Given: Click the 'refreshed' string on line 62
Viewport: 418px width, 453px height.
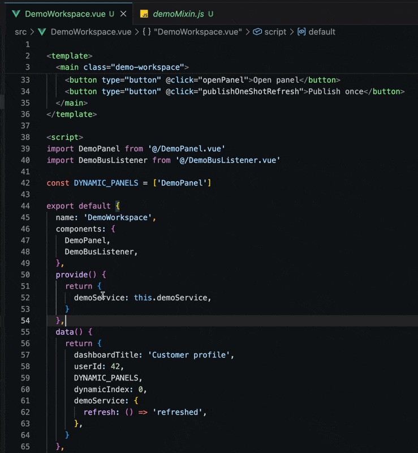Looking at the screenshot, I should click(x=178, y=412).
